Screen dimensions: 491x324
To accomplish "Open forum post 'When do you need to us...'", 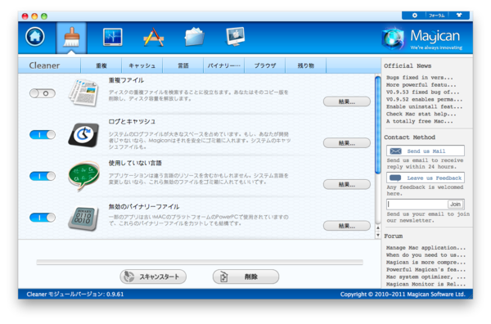I will point(426,255).
